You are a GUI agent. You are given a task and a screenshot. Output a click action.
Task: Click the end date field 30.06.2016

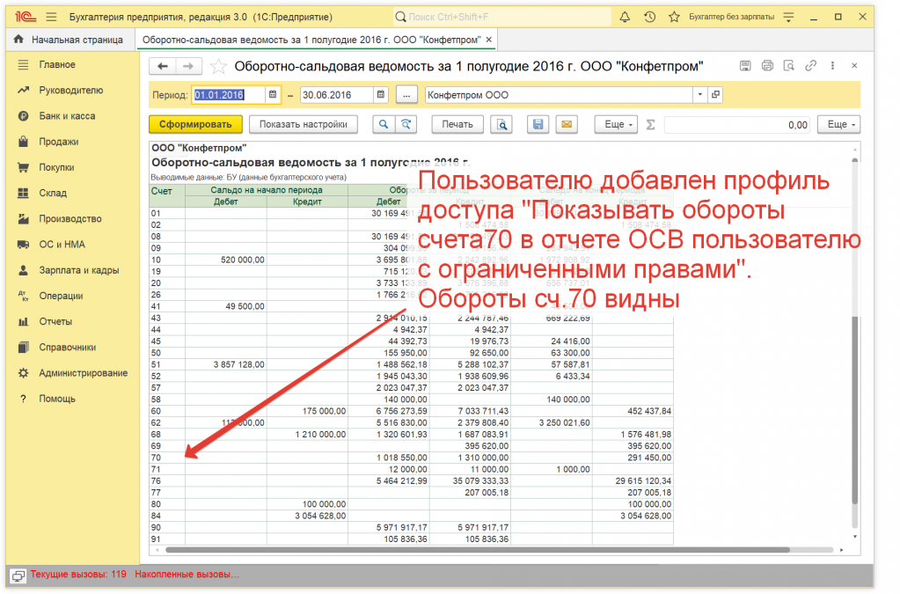(x=336, y=95)
